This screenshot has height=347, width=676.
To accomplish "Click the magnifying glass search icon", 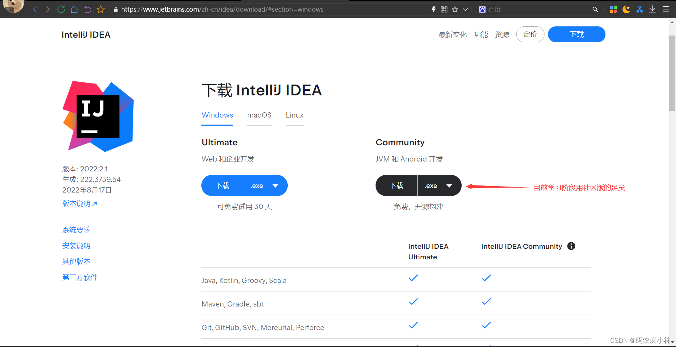I will [595, 10].
